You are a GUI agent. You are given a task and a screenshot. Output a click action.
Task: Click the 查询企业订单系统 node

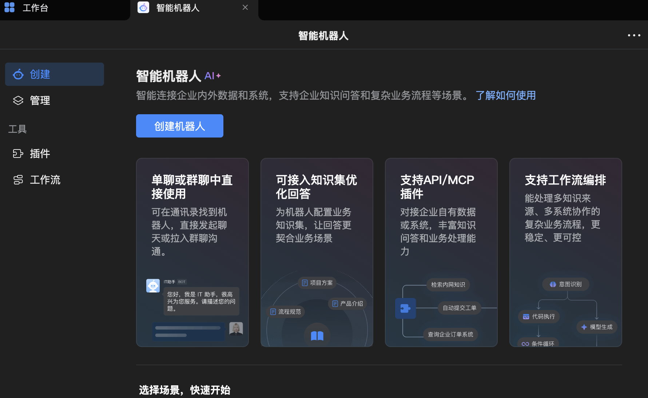(450, 334)
